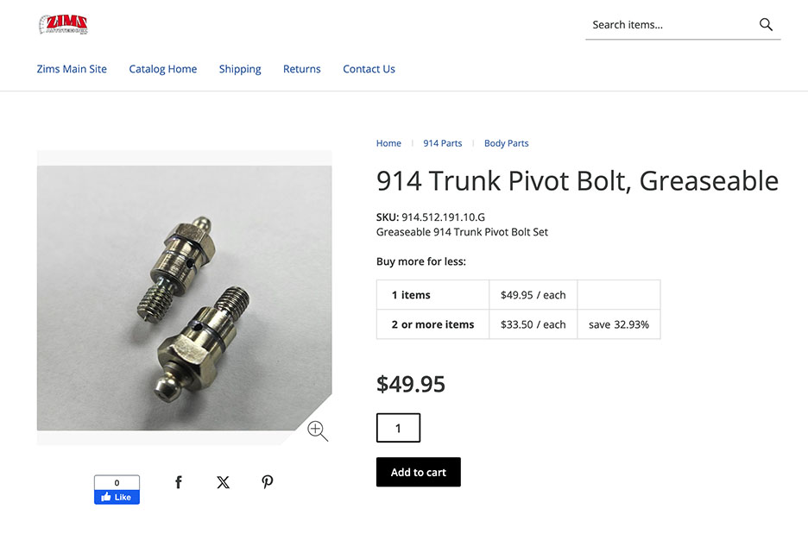
Task: Add item to cart
Action: click(x=419, y=472)
